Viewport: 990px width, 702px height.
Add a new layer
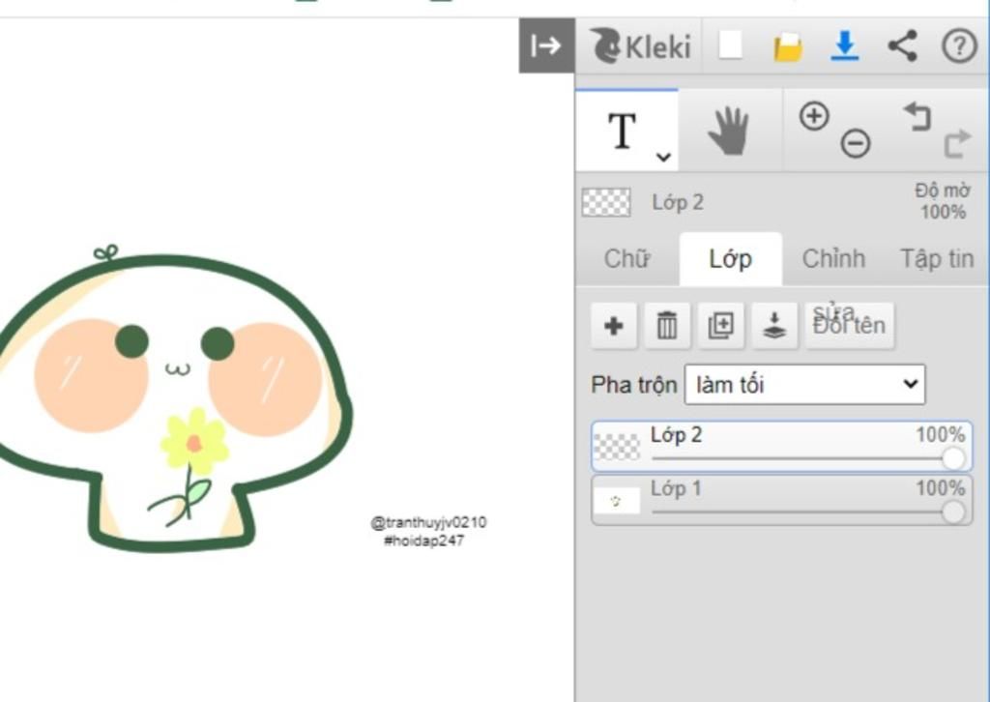click(613, 326)
